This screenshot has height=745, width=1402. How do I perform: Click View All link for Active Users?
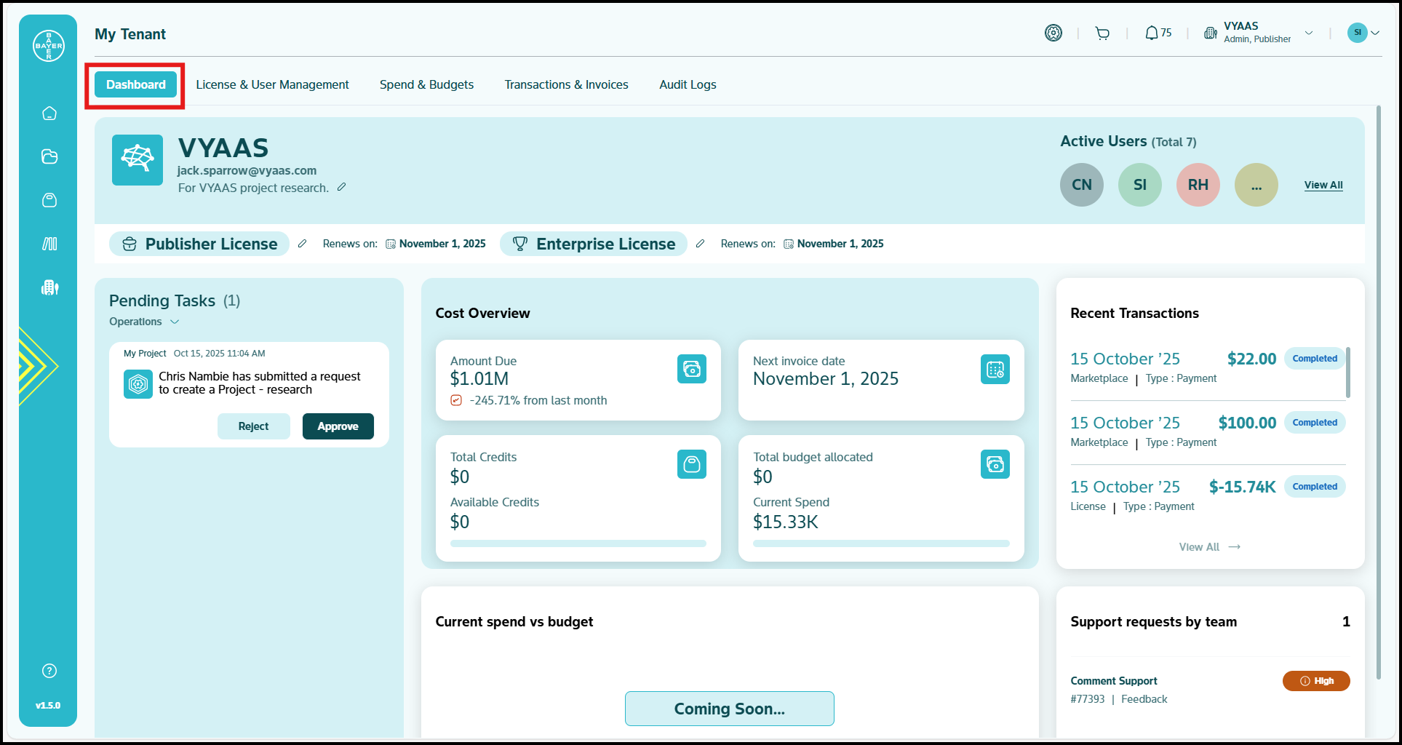[1323, 185]
